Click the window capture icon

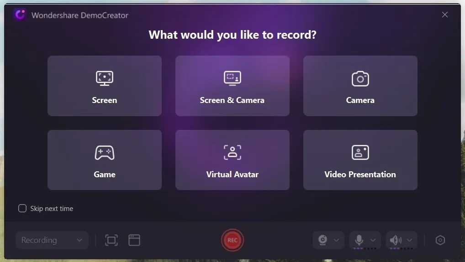click(x=134, y=240)
